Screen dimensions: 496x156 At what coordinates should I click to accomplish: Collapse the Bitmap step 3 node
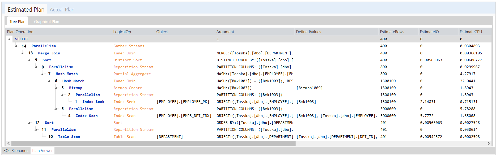tap(56, 88)
